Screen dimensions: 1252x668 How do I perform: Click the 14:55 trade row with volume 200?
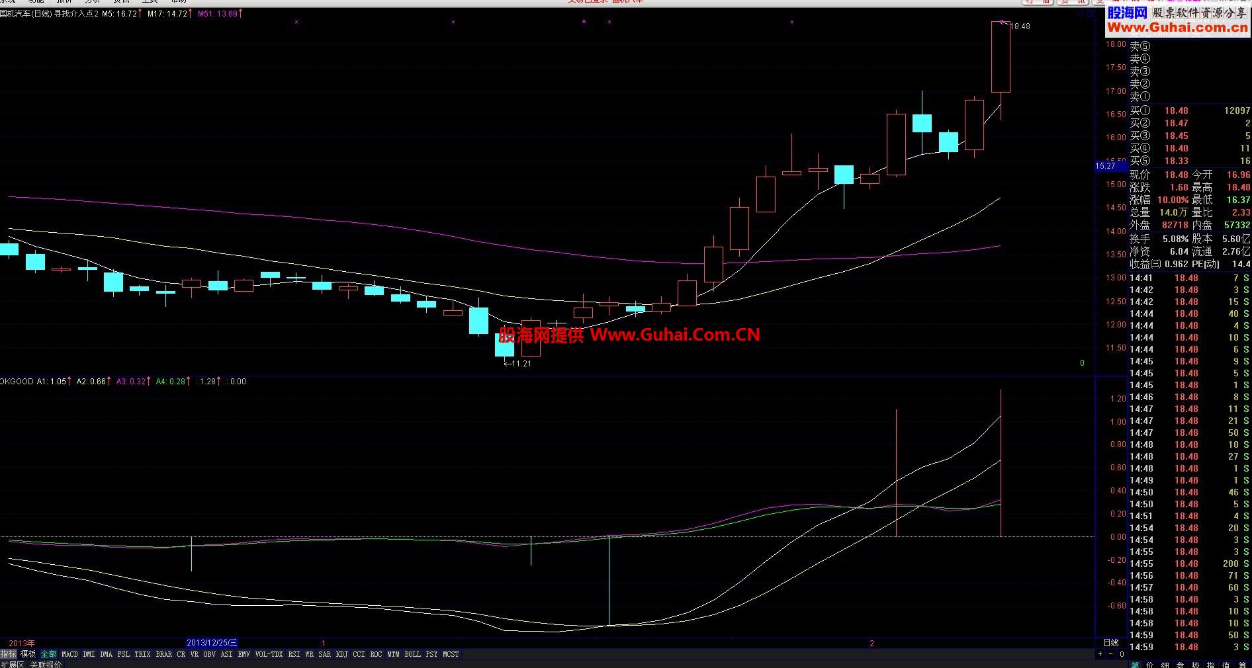(1189, 564)
